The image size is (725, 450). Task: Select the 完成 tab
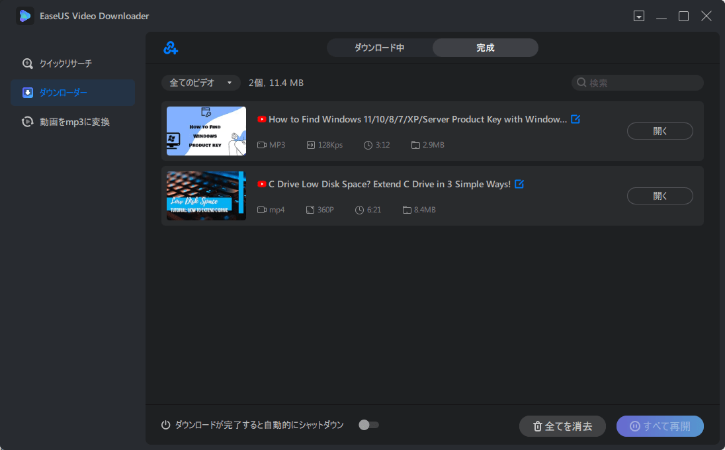485,48
